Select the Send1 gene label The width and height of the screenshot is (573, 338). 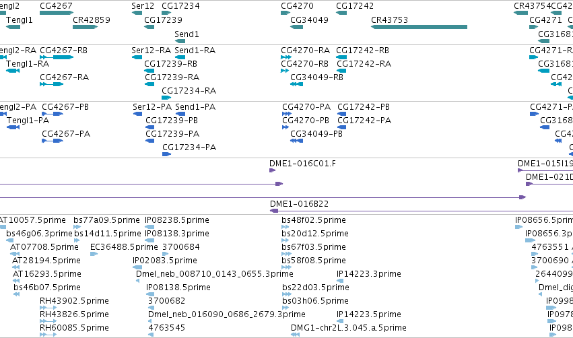point(187,34)
